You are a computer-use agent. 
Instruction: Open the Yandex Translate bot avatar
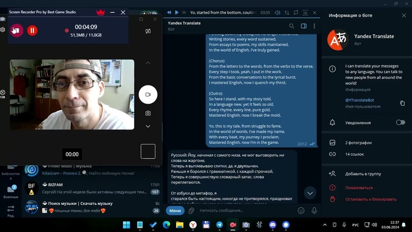338,40
